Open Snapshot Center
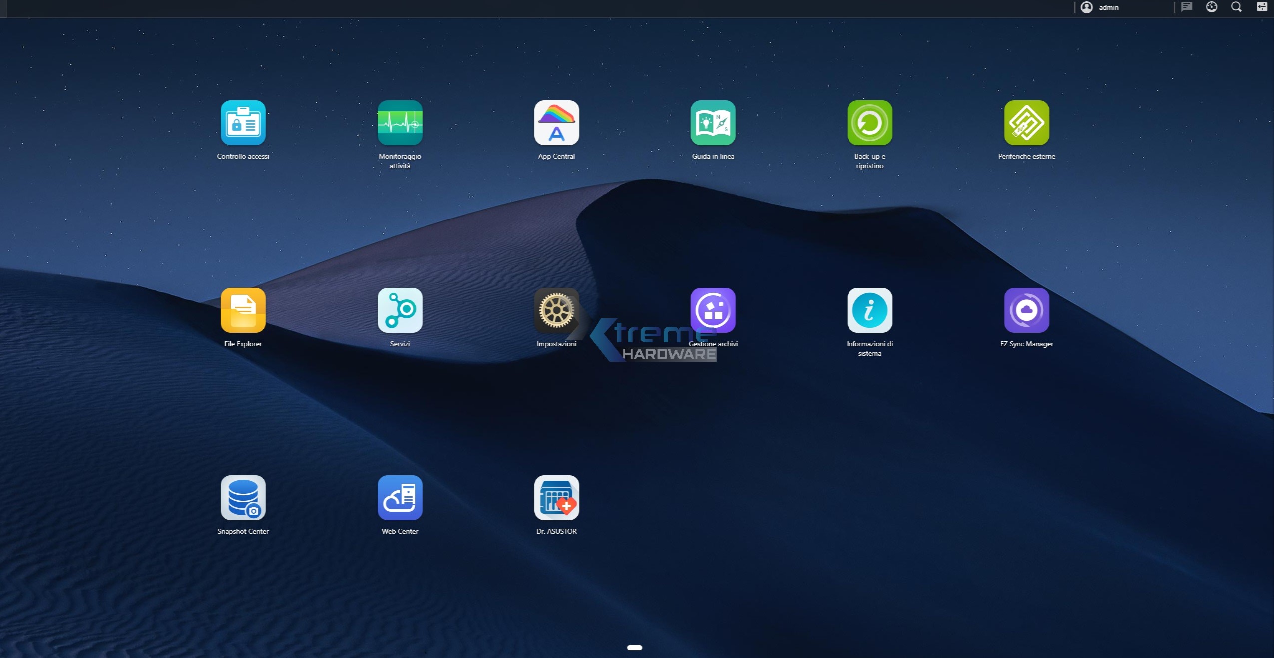Screen dimensions: 1274x658 point(243,498)
